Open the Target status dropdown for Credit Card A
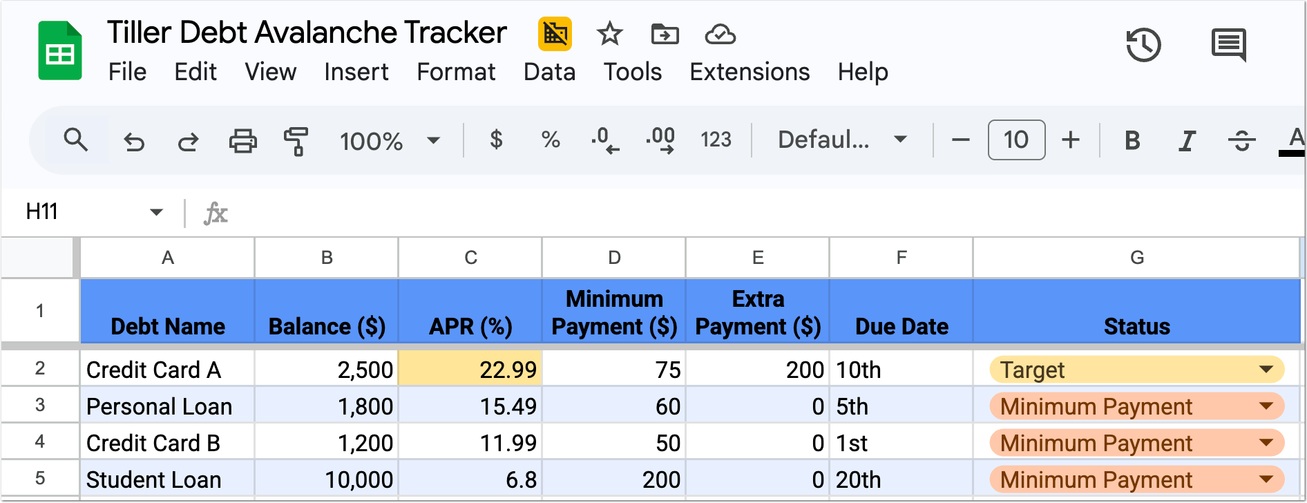This screenshot has width=1307, height=503. (x=1266, y=370)
